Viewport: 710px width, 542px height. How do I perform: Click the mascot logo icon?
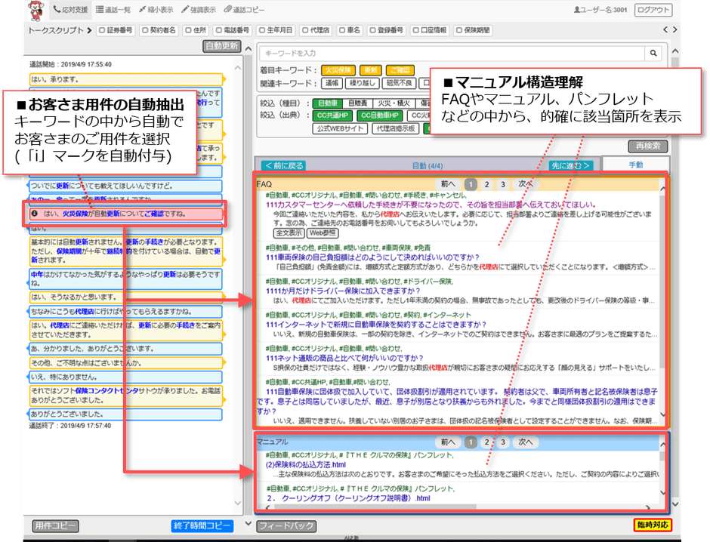pos(36,10)
